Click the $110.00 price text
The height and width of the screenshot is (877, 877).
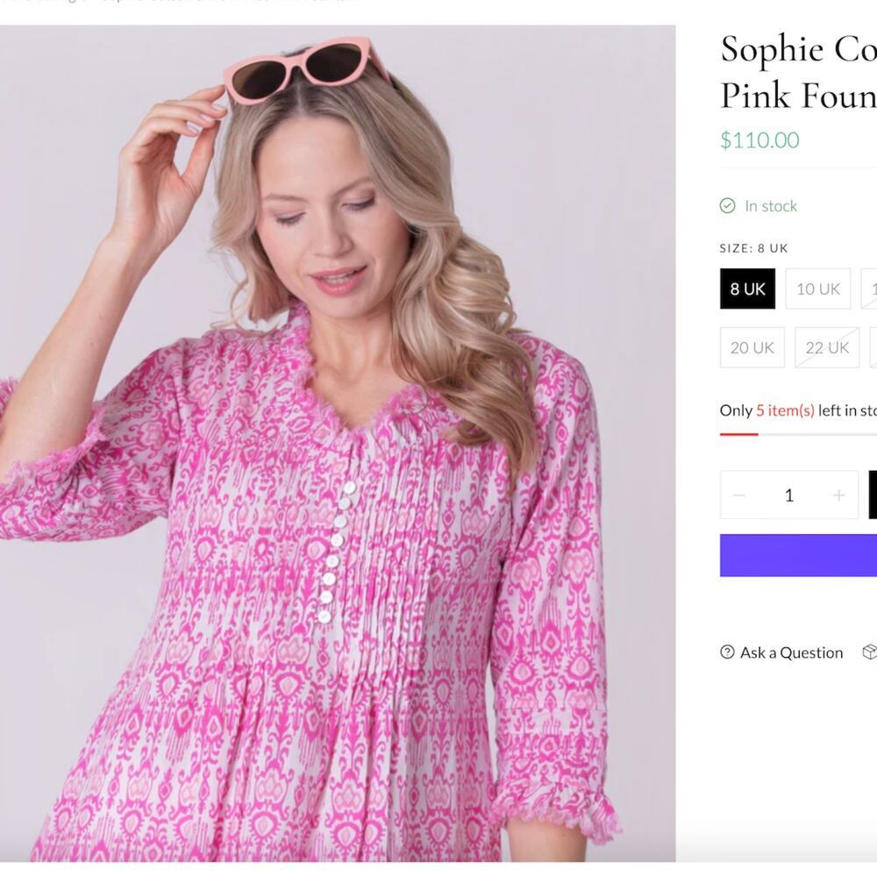pos(759,139)
